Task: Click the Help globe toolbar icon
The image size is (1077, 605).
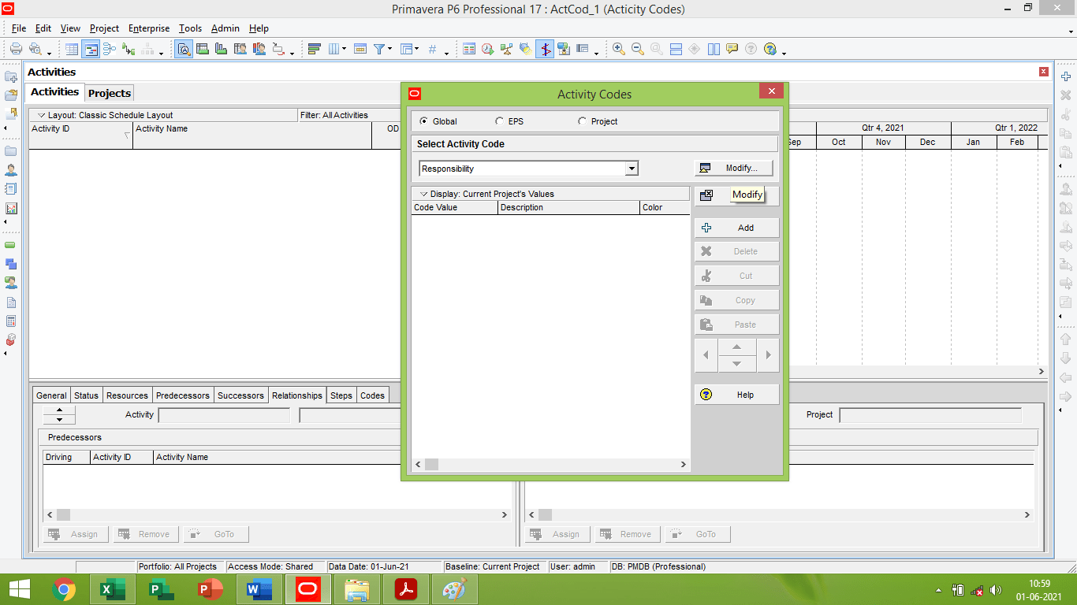Action: click(770, 49)
